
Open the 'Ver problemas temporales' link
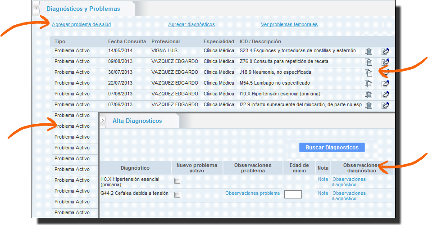point(289,25)
